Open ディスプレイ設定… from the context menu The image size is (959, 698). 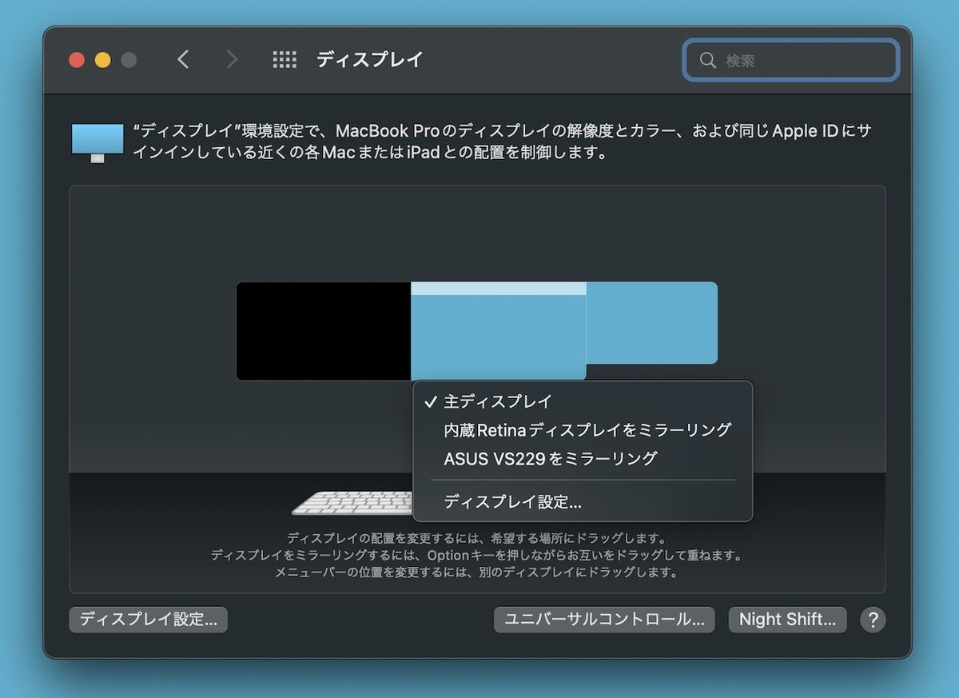(x=583, y=502)
